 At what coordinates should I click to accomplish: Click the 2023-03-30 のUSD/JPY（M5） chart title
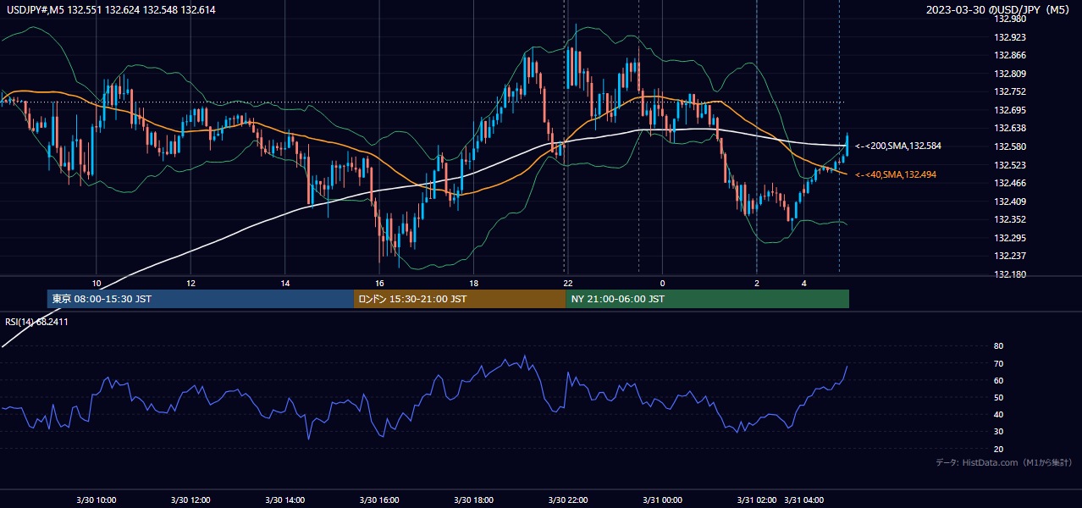(x=999, y=10)
